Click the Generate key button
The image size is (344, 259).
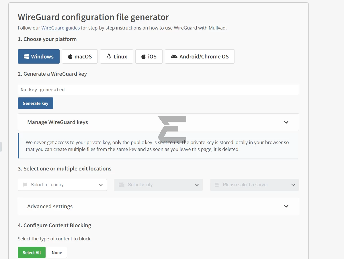36,103
